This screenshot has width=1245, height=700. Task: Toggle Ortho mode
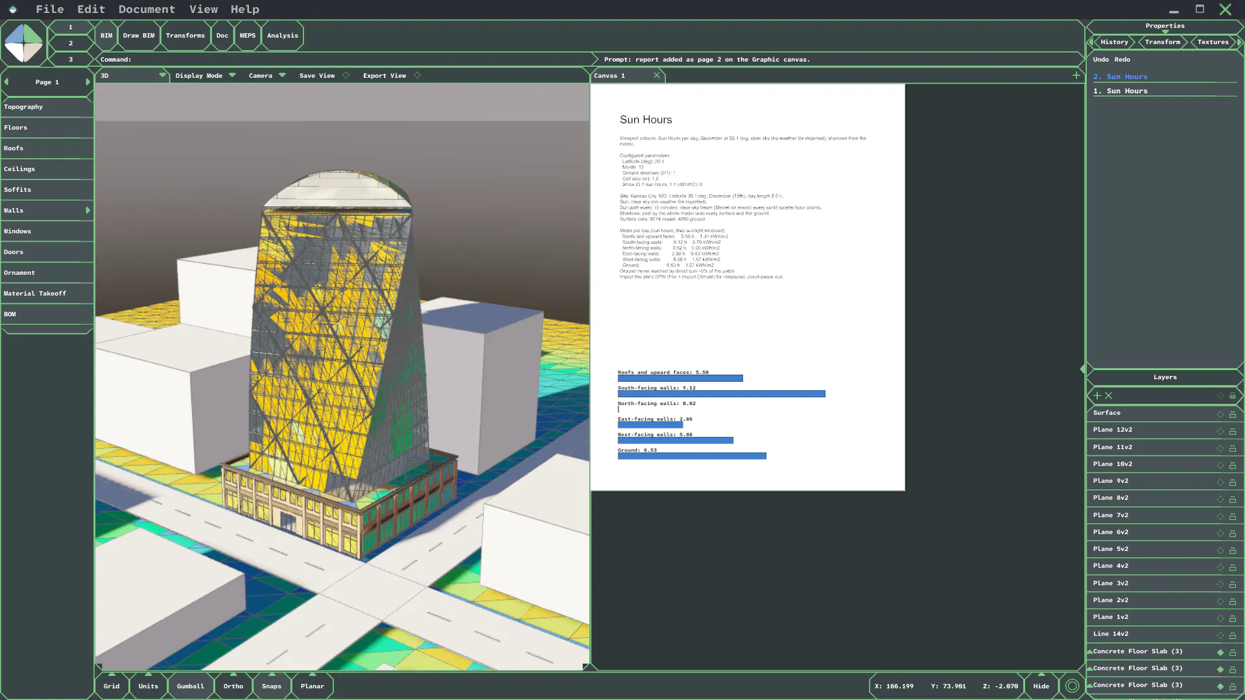(233, 686)
